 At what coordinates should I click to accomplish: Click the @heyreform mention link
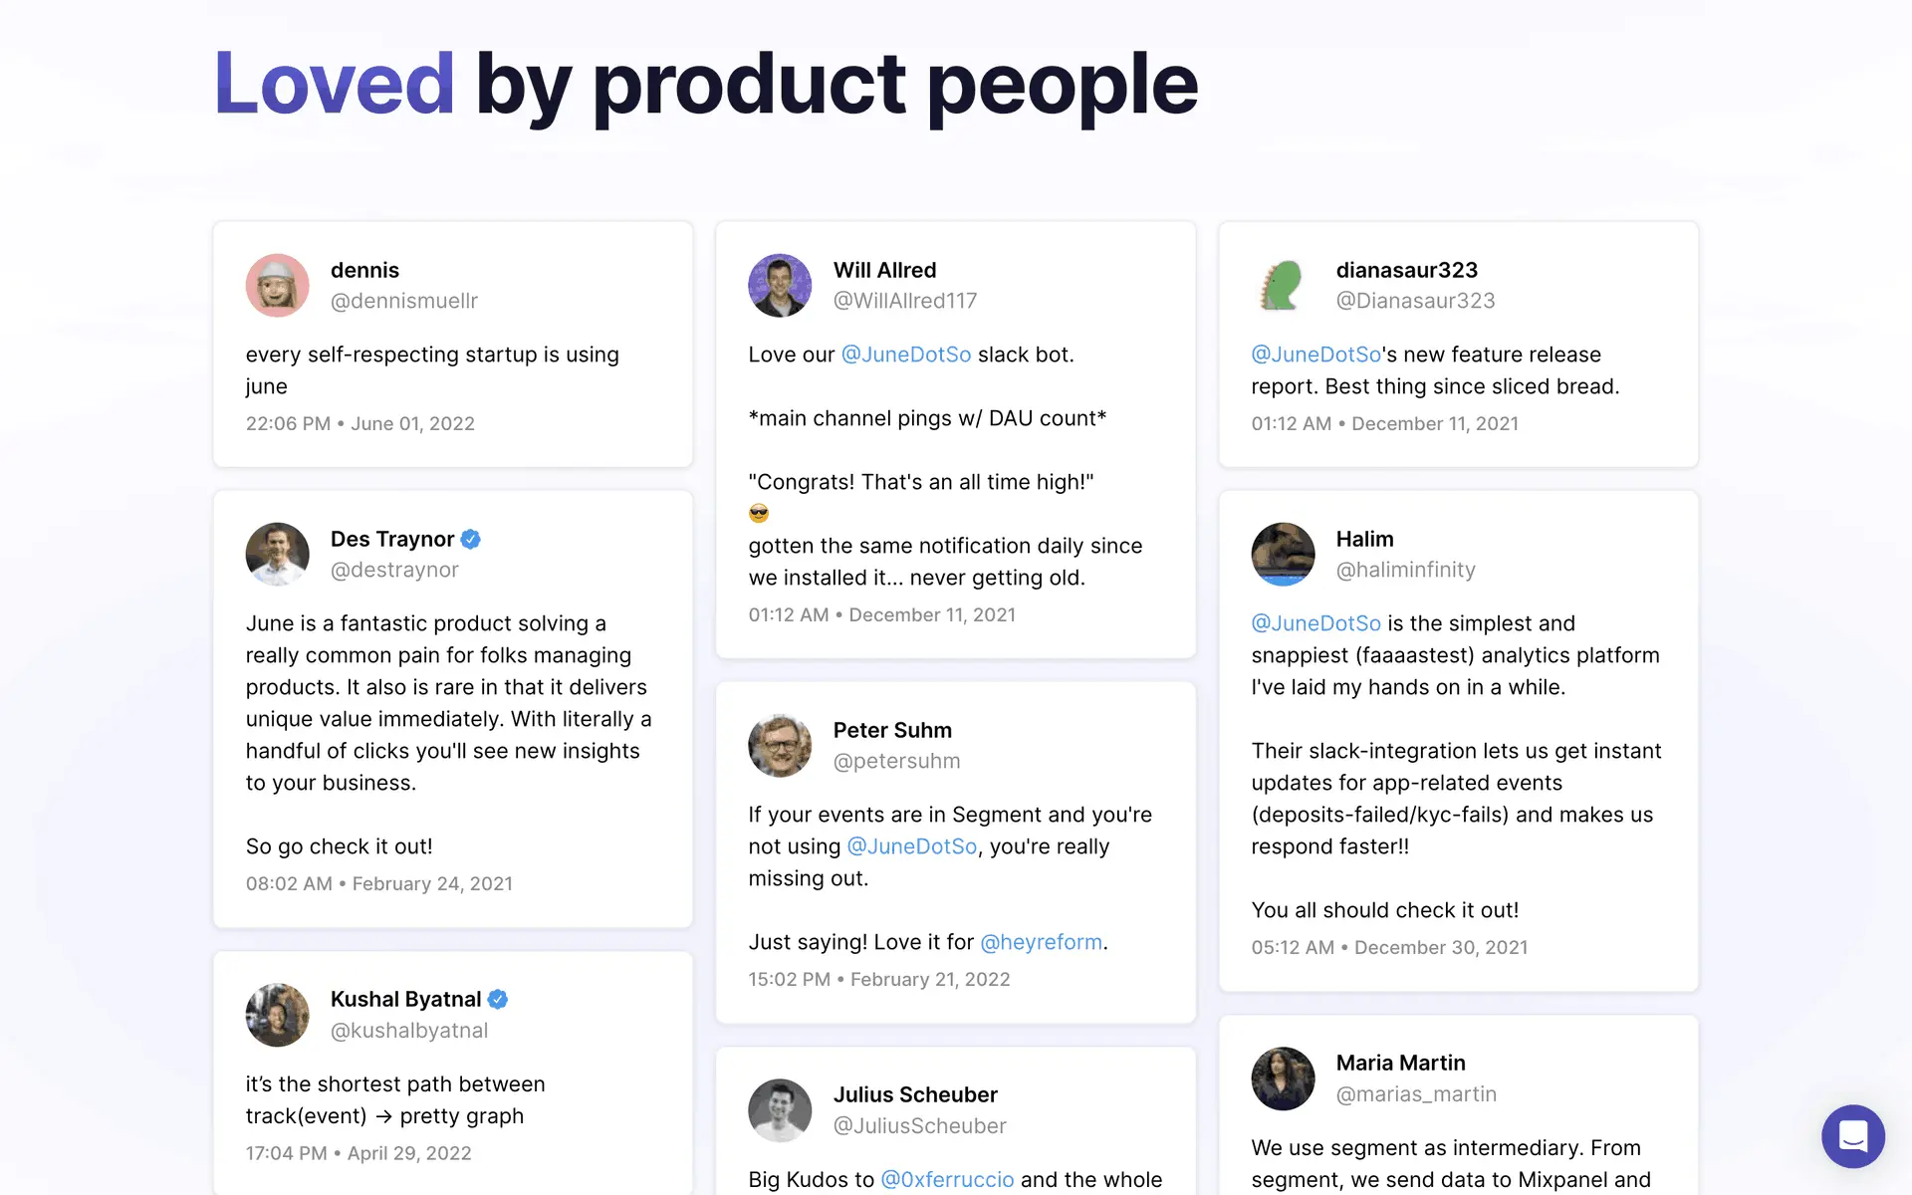[1041, 942]
